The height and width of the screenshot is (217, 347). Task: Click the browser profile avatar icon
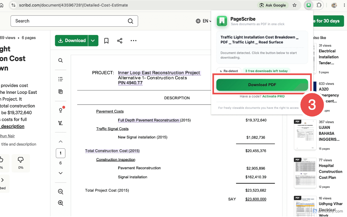334,5
